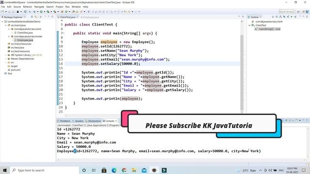
Task: Toggle Link with Editor in Package Explorer
Action: click(36, 17)
